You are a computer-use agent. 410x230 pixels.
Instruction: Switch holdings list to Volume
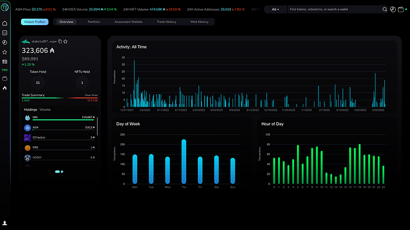[x=45, y=109]
